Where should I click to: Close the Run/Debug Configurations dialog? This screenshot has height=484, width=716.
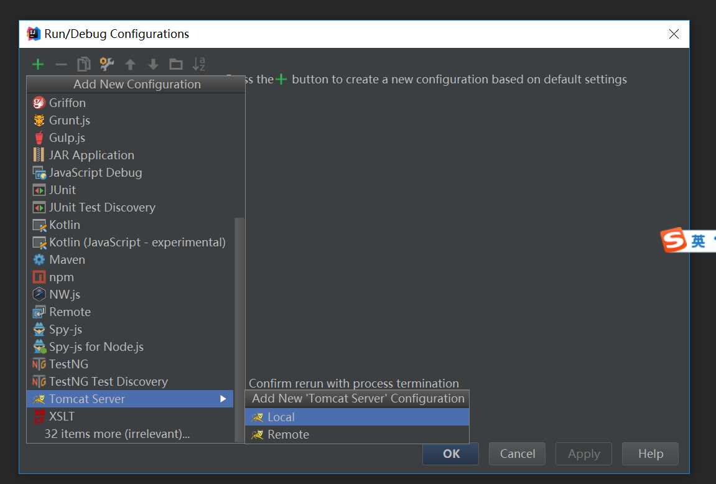point(674,34)
